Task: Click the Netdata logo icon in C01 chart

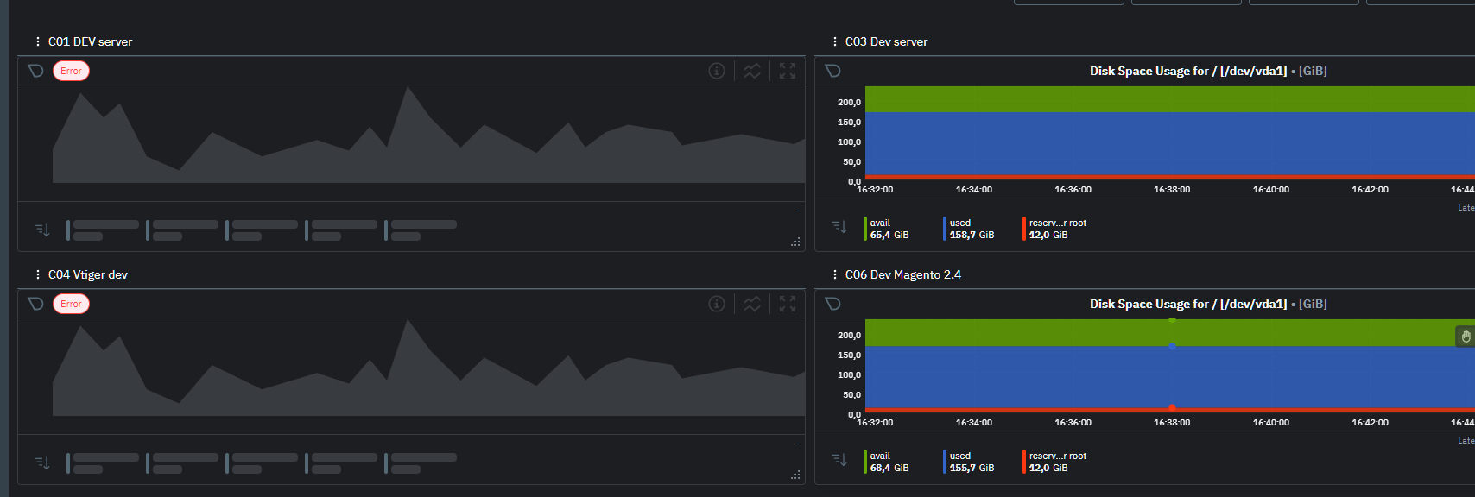Action: click(x=35, y=71)
